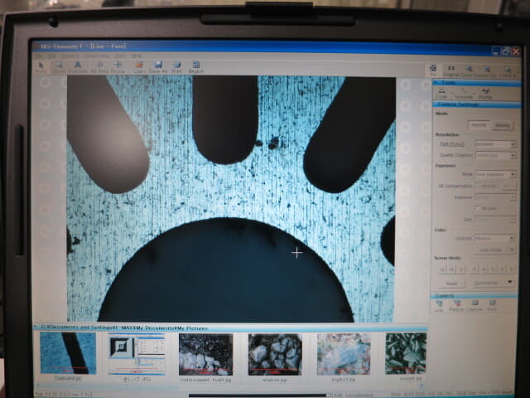Click the crosshair Picture tool icon
The height and width of the screenshot is (398, 530).
(x=118, y=66)
